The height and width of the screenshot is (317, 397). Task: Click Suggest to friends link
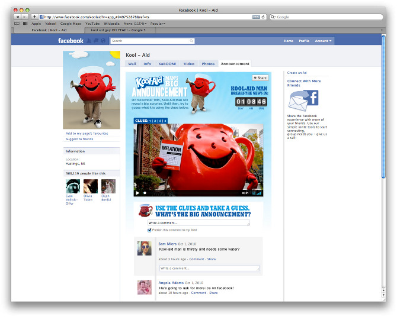[79, 139]
